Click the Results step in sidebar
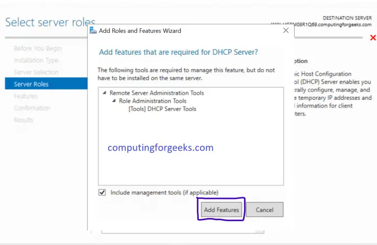The height and width of the screenshot is (245, 377). pyautogui.click(x=24, y=120)
